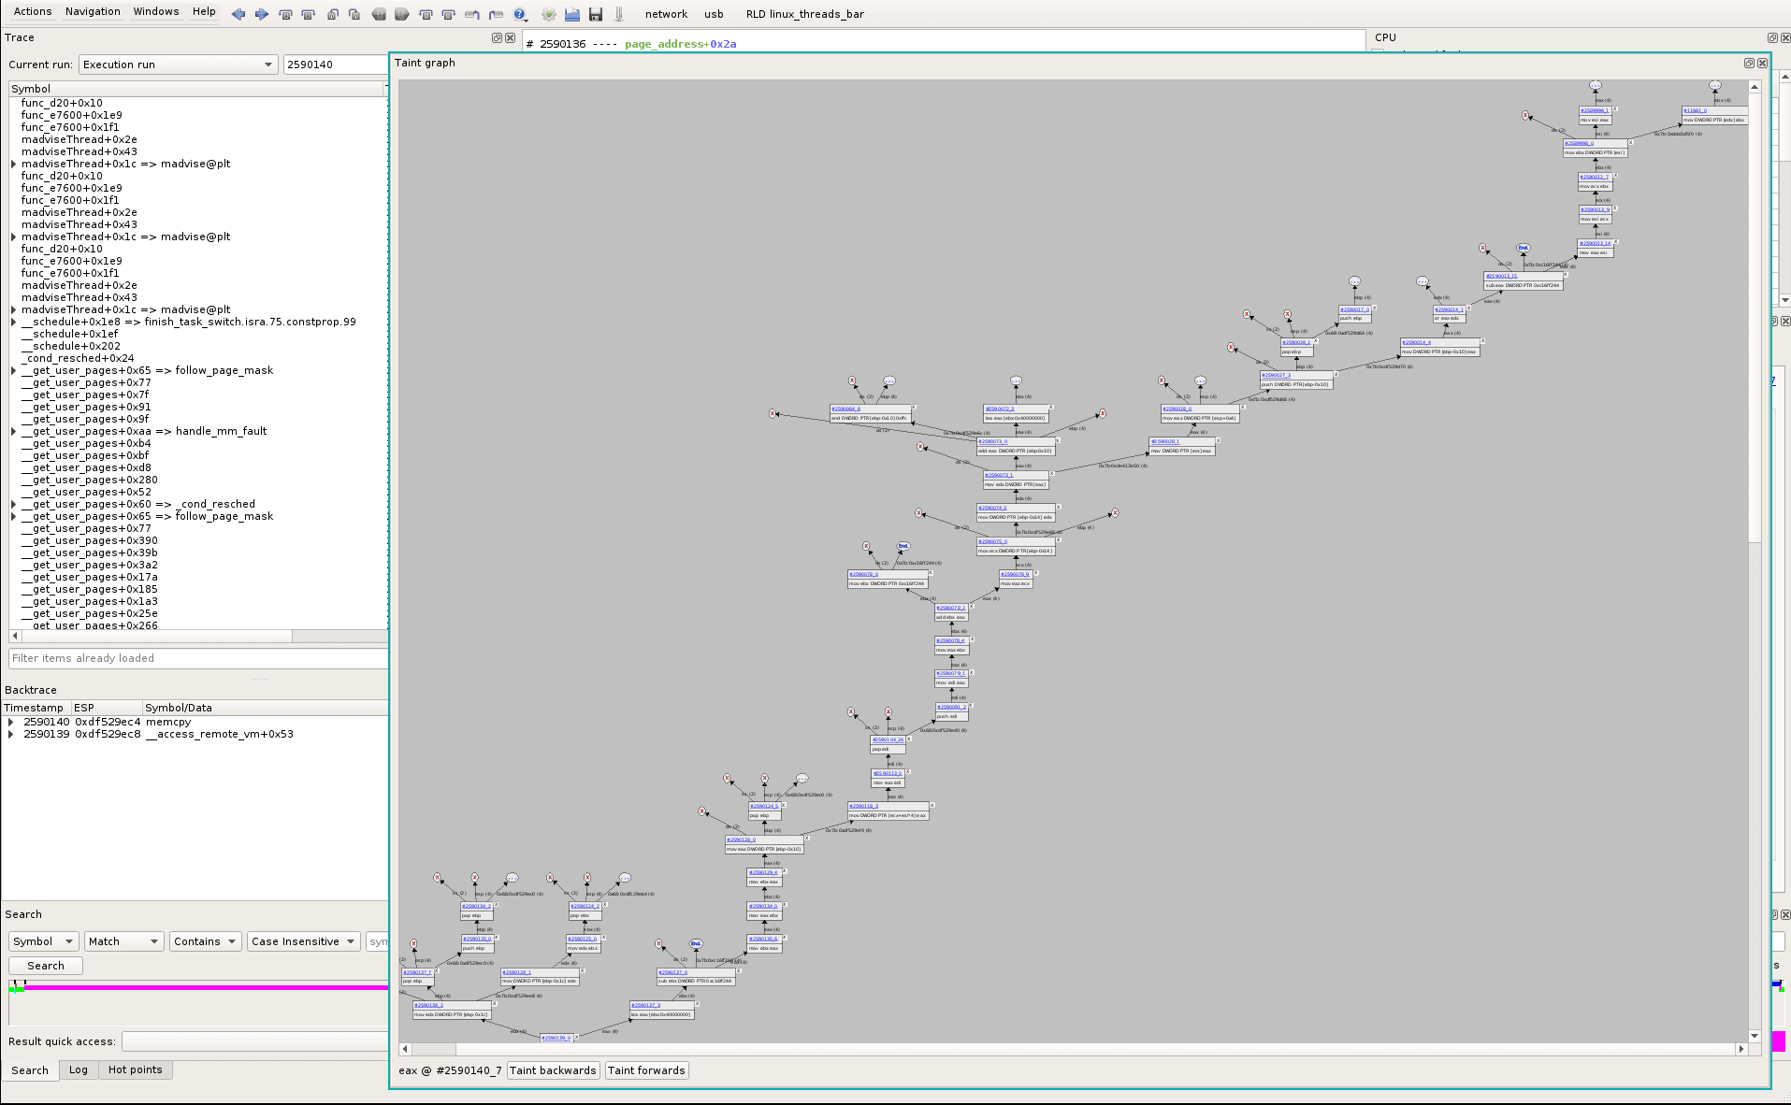Open the settings gear icon
Screen dimensions: 1791x1105
549,14
